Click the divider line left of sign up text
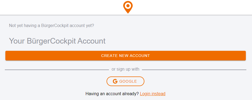 pyautogui.click(x=57, y=70)
